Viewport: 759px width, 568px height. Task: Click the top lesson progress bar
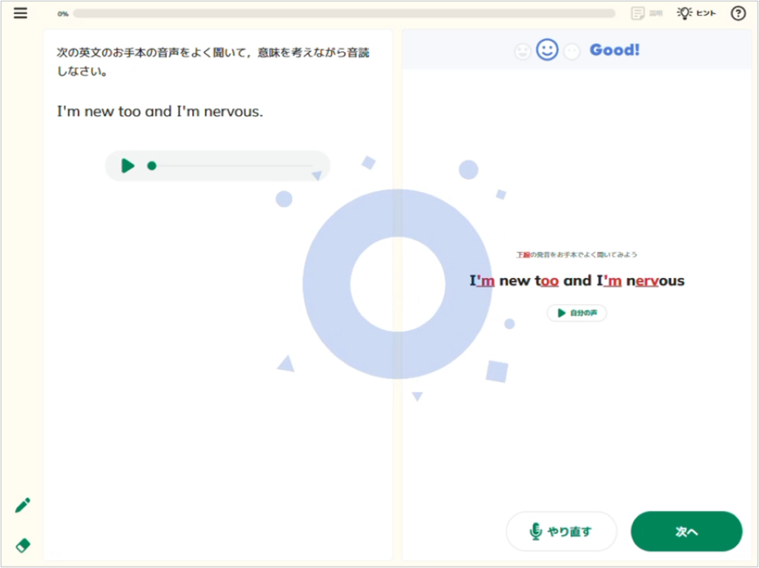coord(344,13)
